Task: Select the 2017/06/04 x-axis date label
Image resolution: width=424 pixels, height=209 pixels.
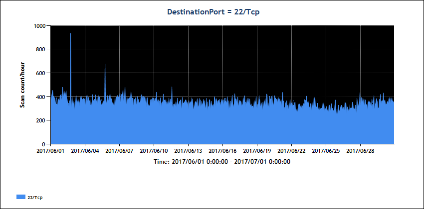Action: [x=86, y=151]
